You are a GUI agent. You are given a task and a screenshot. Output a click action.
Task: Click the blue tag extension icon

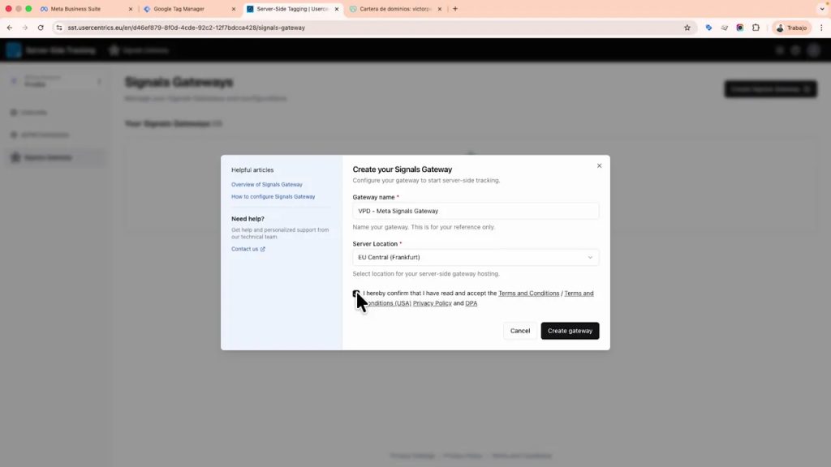point(708,28)
